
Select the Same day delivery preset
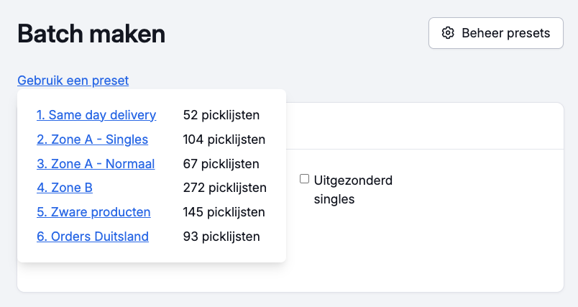coord(96,115)
